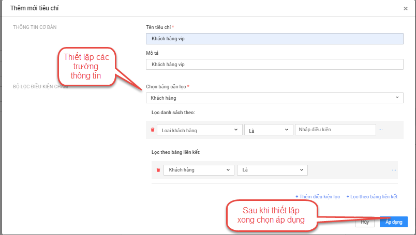This screenshot has height=235, width=416.
Task: Close the Thêm mới tiêu chí dialog
Action: point(405,8)
